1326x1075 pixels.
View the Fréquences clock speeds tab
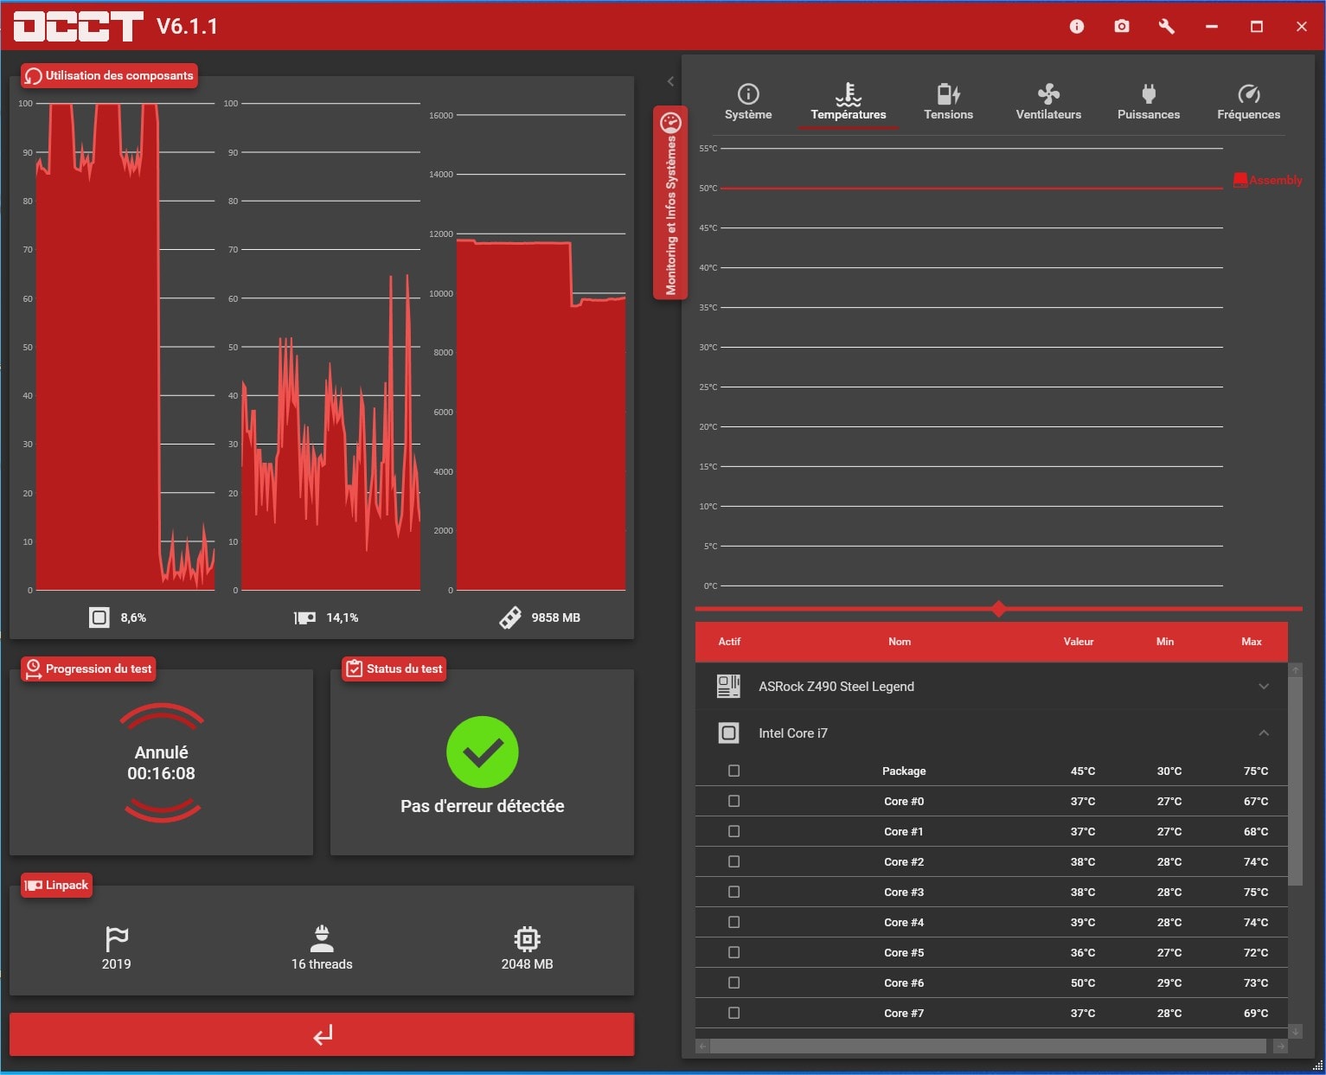coord(1248,102)
